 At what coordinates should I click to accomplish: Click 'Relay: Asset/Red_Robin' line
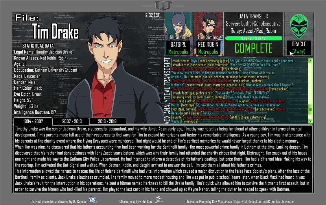coord(253,31)
